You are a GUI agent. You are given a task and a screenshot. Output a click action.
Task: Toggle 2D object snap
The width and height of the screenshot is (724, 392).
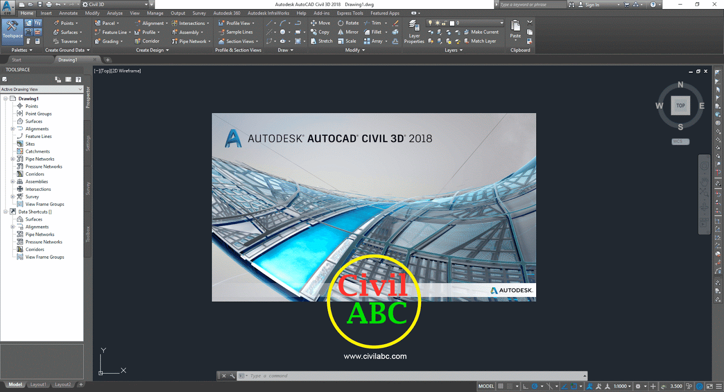[574, 386]
